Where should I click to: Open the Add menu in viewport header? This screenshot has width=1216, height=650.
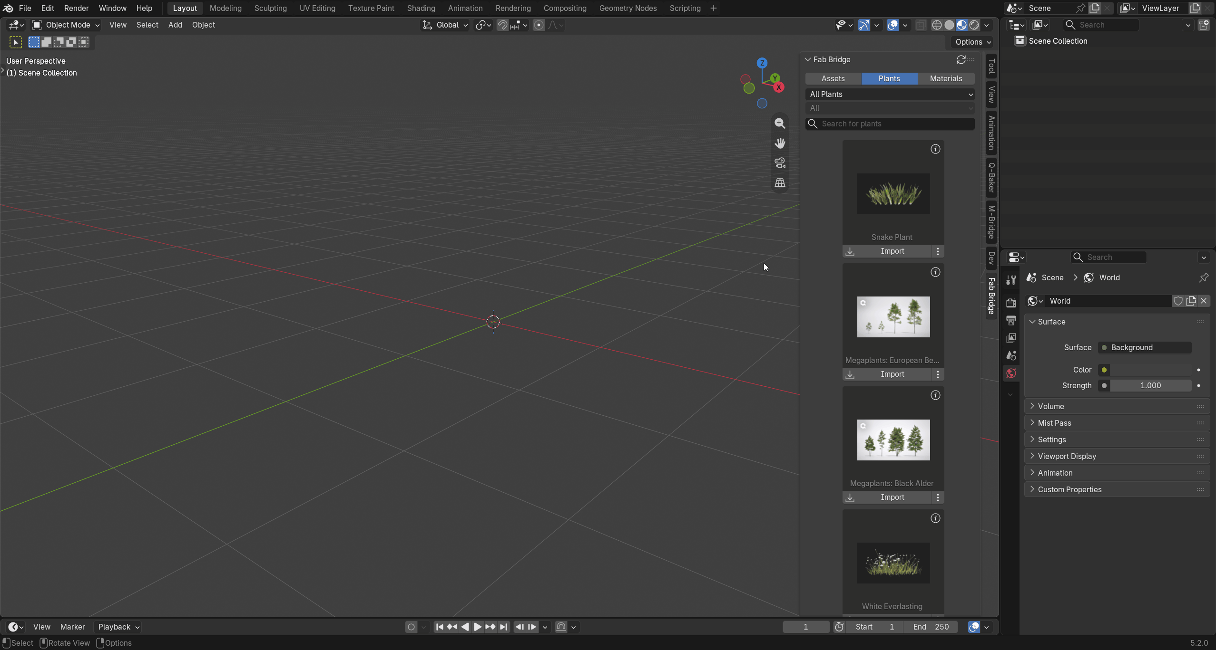175,25
